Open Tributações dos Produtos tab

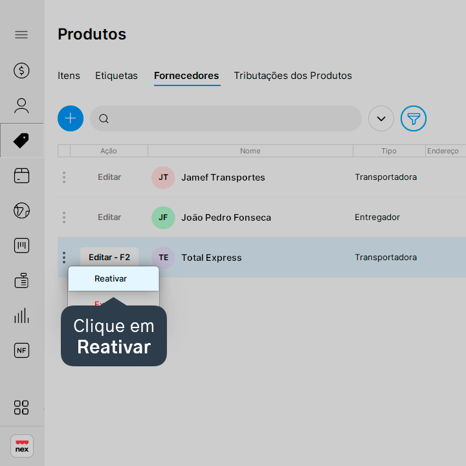tap(293, 76)
